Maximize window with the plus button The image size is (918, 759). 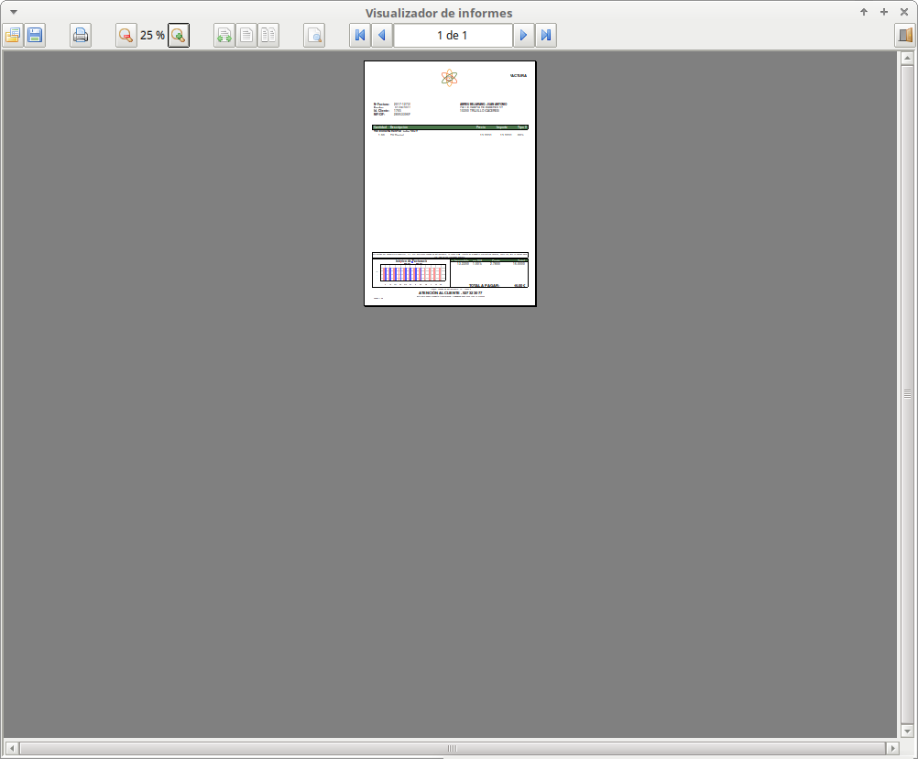[884, 12]
